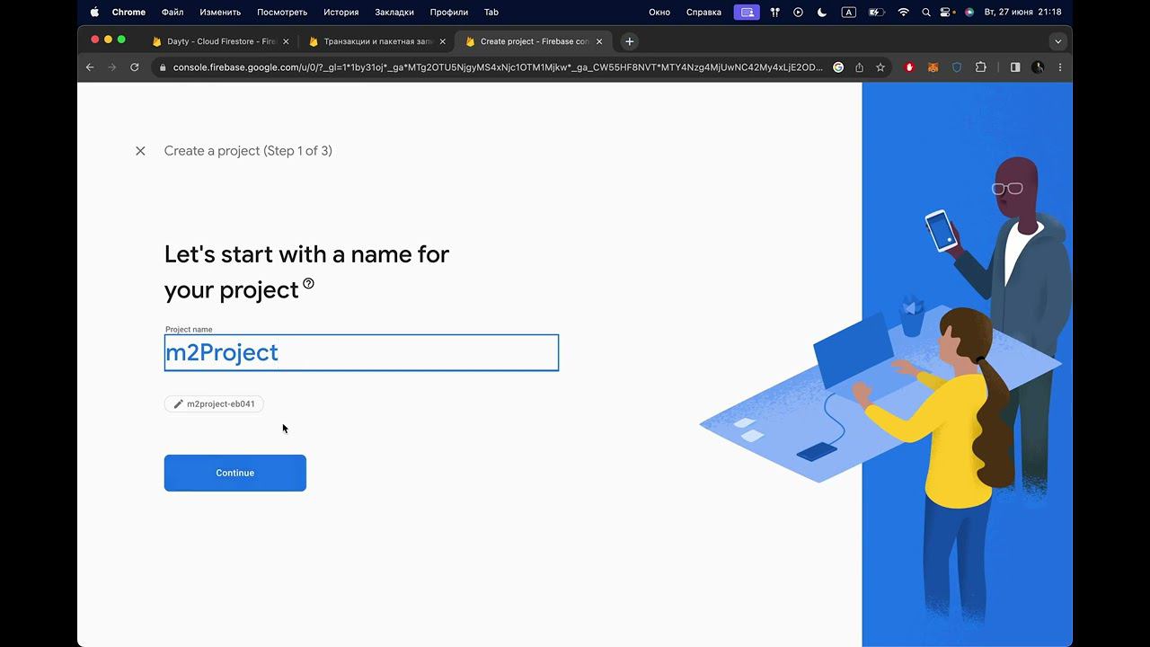Close the Транзакции и пакетная tab
This screenshot has width=1150, height=647.
(x=442, y=41)
